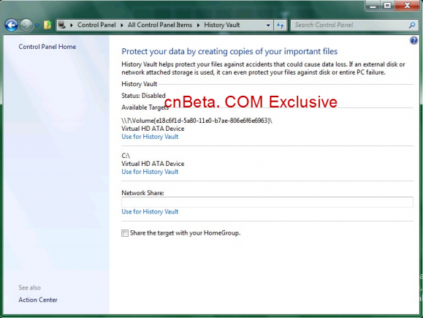Expand the arrow after Control Panel breadcrumb
Viewport: 423px width, 318px height.
pyautogui.click(x=122, y=25)
